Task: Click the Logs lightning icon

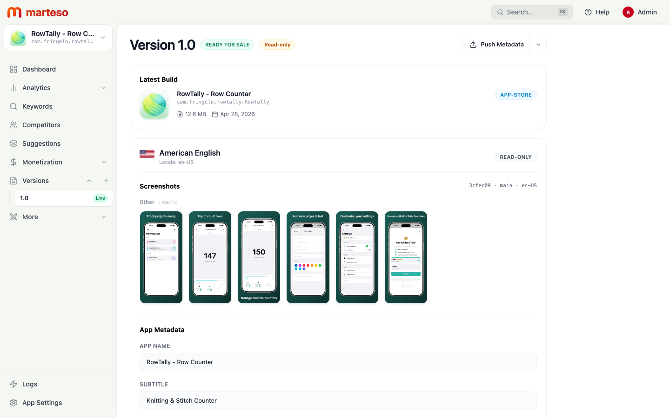Action: coord(13,384)
